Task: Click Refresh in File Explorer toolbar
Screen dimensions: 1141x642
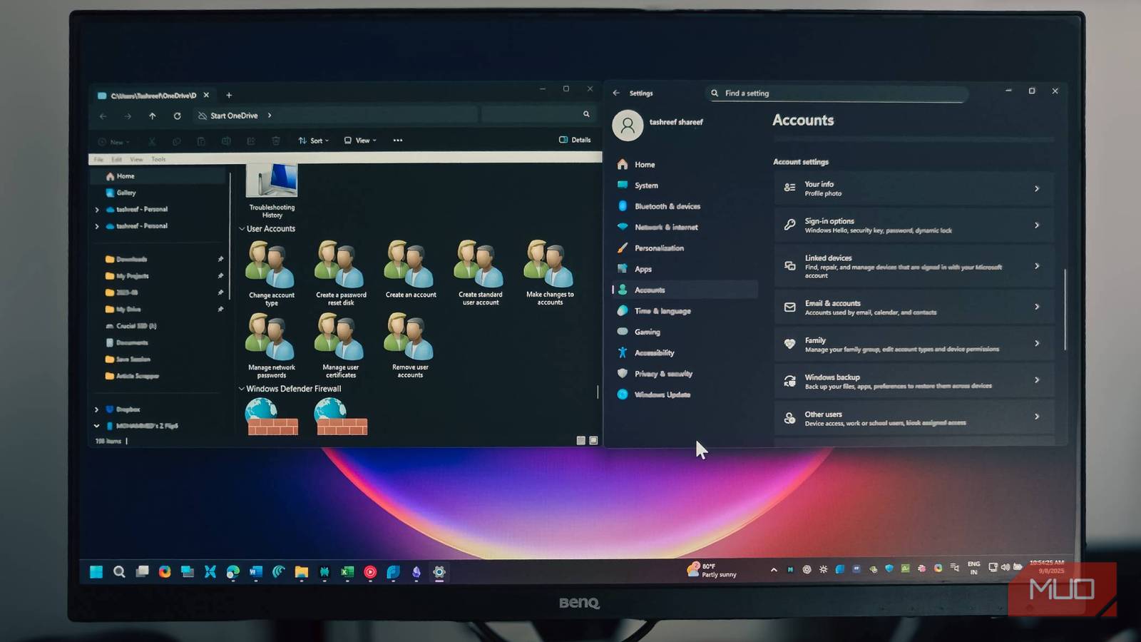Action: [x=177, y=116]
